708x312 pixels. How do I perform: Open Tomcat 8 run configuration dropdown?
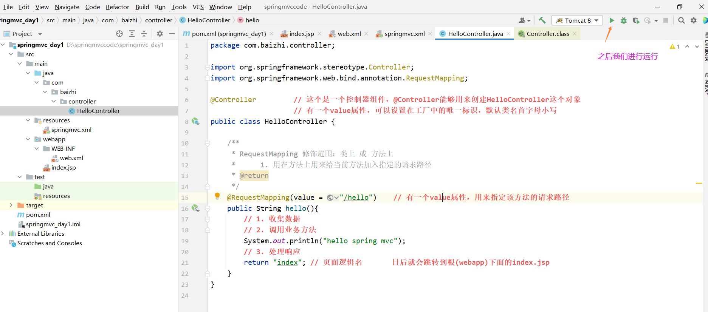(577, 20)
